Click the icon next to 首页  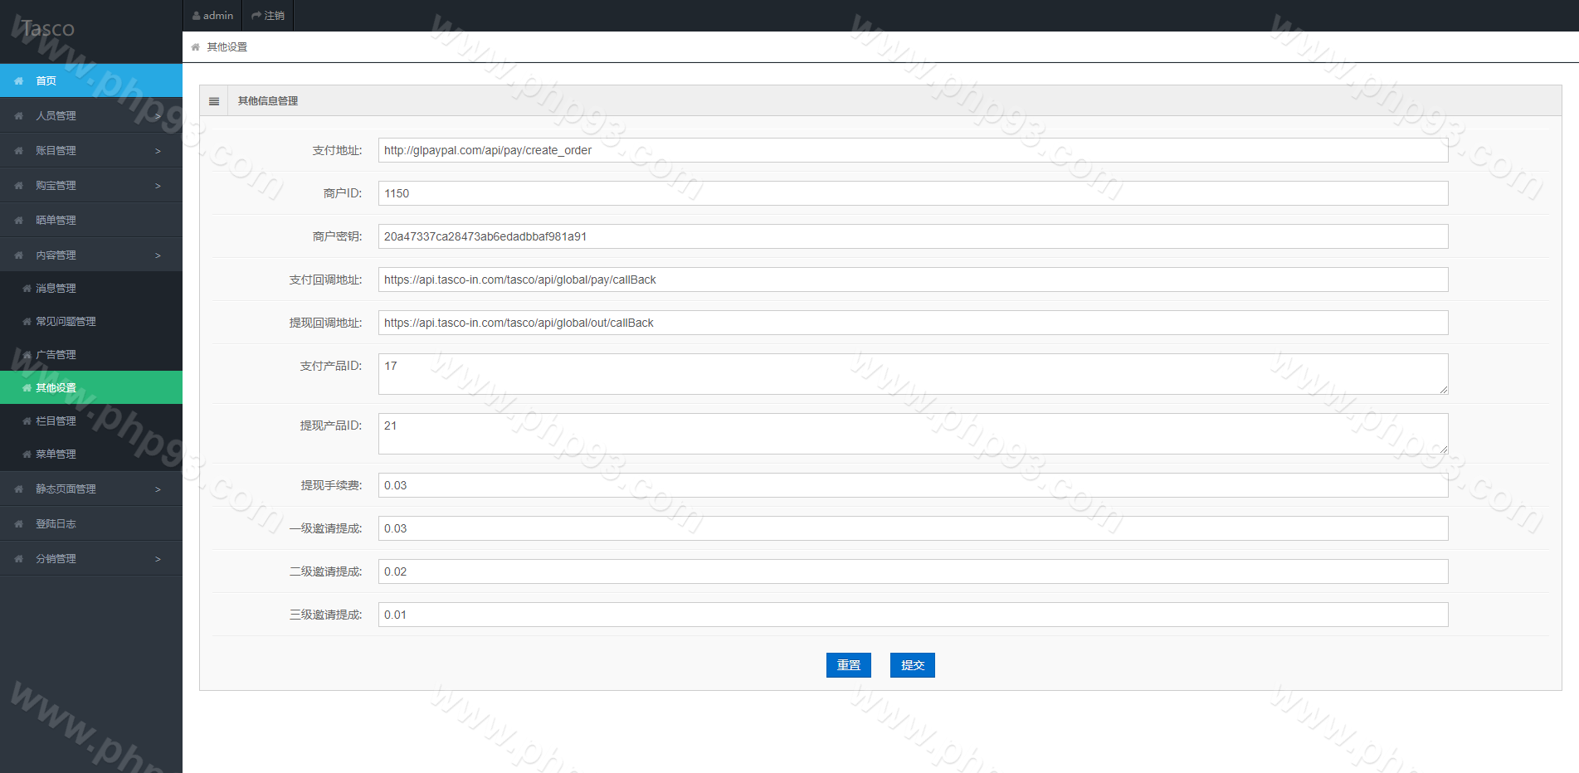coord(18,81)
